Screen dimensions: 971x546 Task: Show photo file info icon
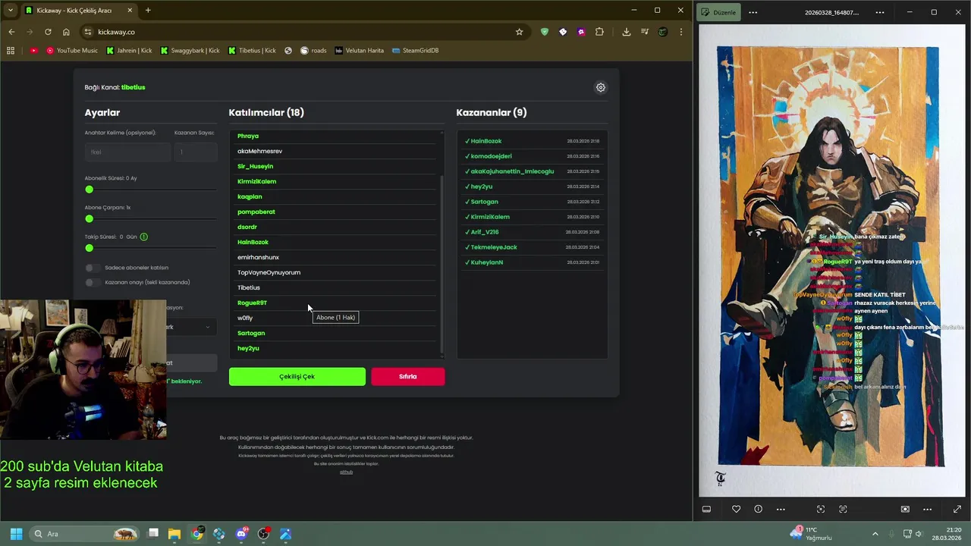pos(758,509)
